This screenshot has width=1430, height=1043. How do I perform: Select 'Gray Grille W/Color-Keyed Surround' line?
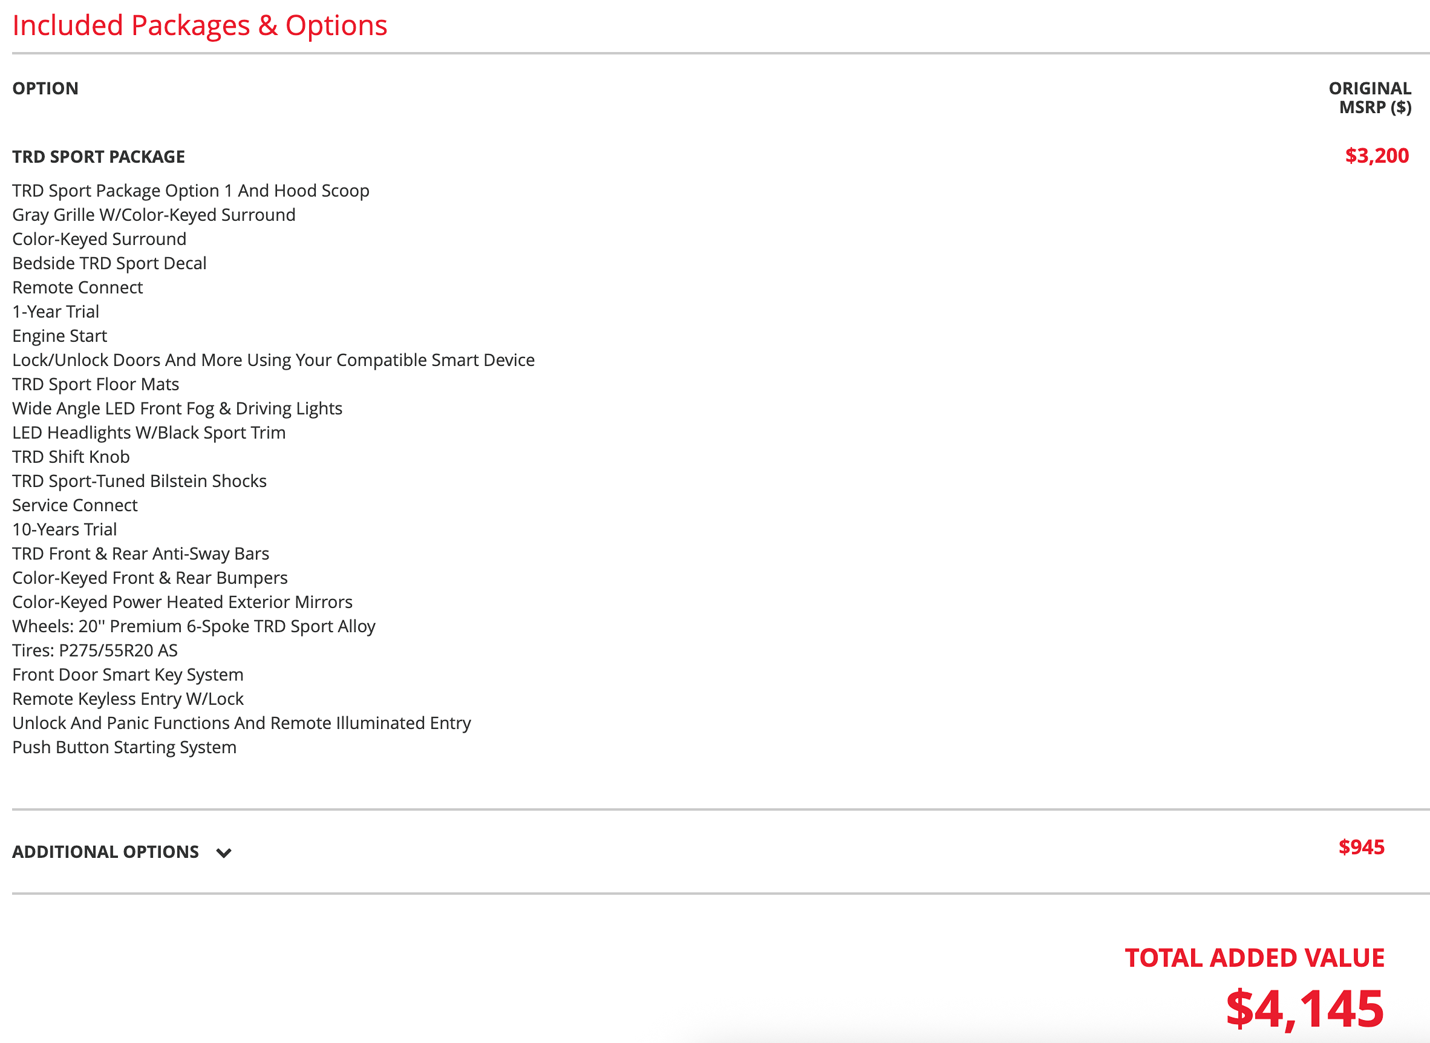click(154, 215)
